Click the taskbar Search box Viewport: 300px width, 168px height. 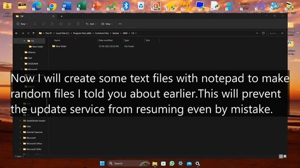pyautogui.click(x=128, y=163)
